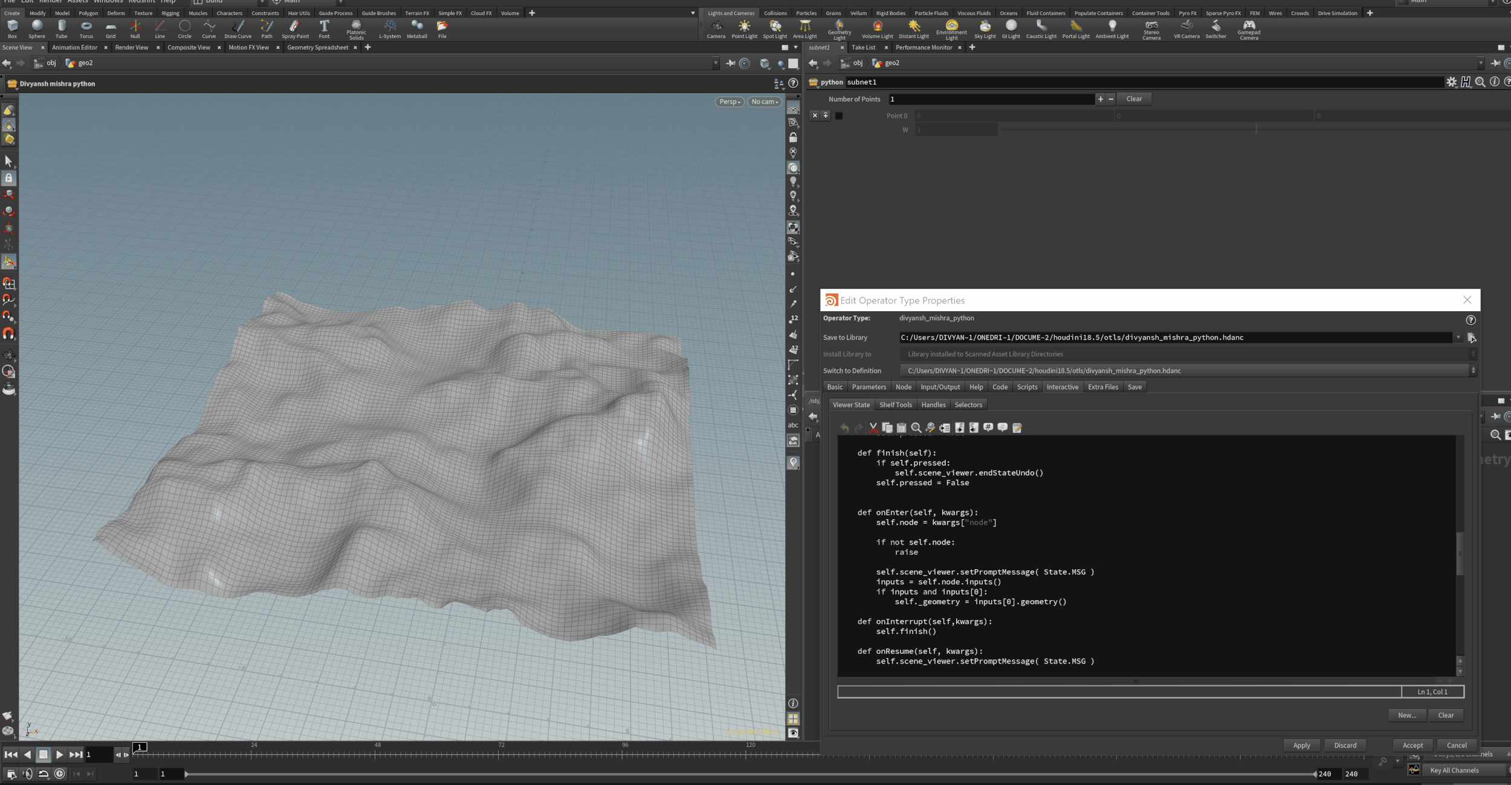Image resolution: width=1511 pixels, height=785 pixels.
Task: Toggle the Point 0 enable checkbox
Action: pos(839,116)
